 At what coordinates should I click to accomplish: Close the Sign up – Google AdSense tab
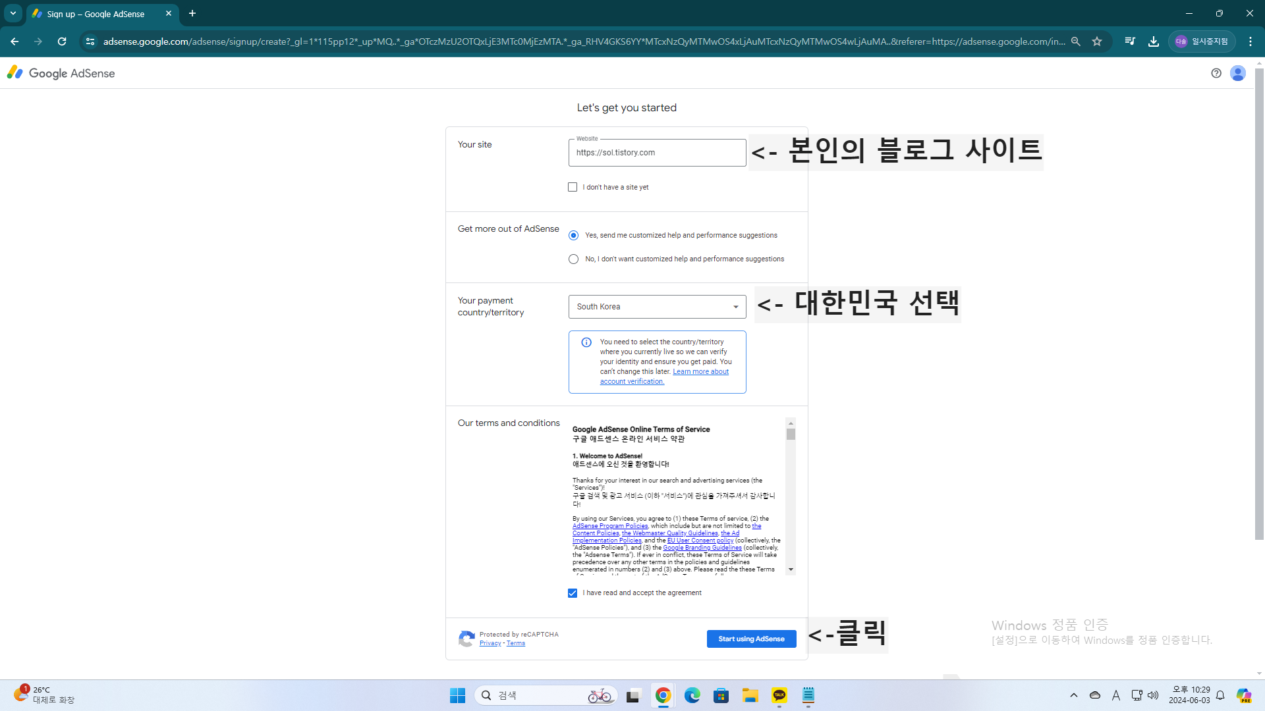tap(169, 13)
